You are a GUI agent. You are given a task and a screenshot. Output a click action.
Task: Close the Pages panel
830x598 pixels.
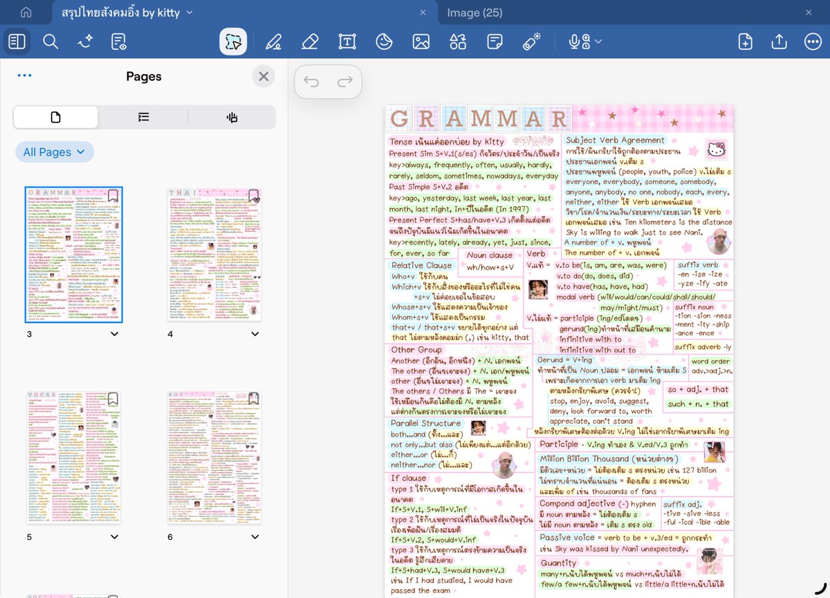264,76
